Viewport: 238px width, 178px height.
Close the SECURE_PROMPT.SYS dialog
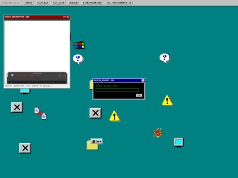tap(143, 80)
